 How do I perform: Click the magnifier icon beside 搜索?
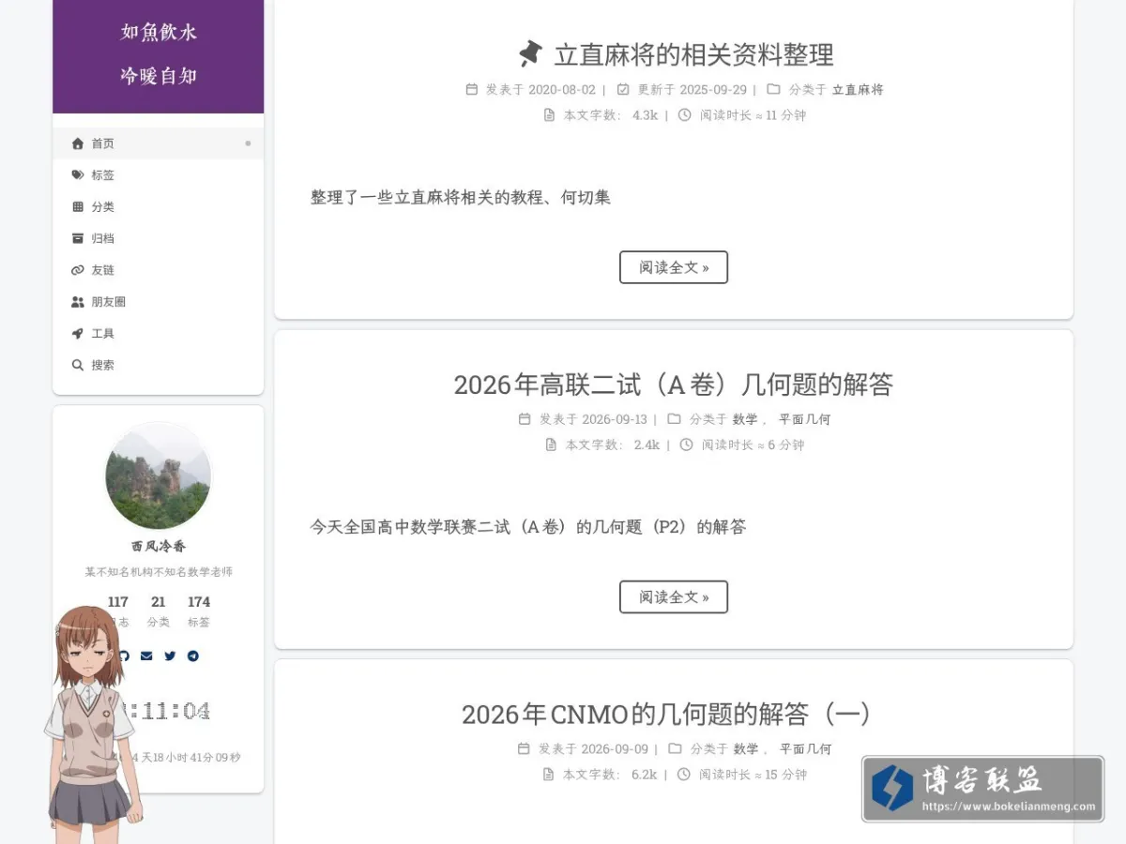click(x=78, y=365)
